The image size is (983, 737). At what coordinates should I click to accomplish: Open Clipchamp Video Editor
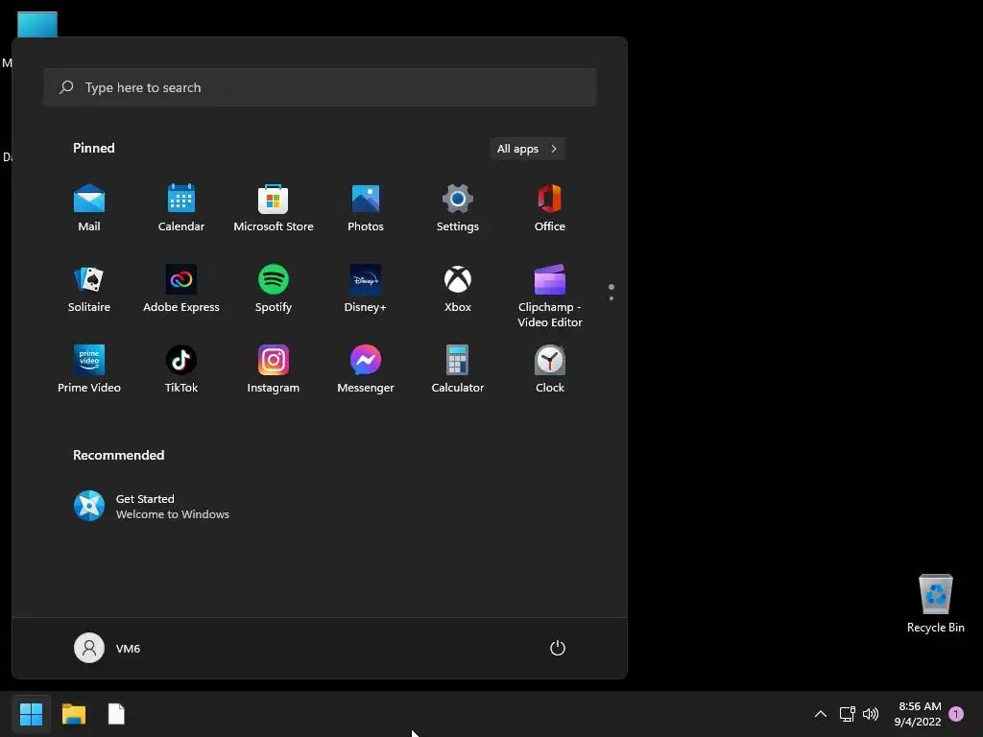pos(550,296)
